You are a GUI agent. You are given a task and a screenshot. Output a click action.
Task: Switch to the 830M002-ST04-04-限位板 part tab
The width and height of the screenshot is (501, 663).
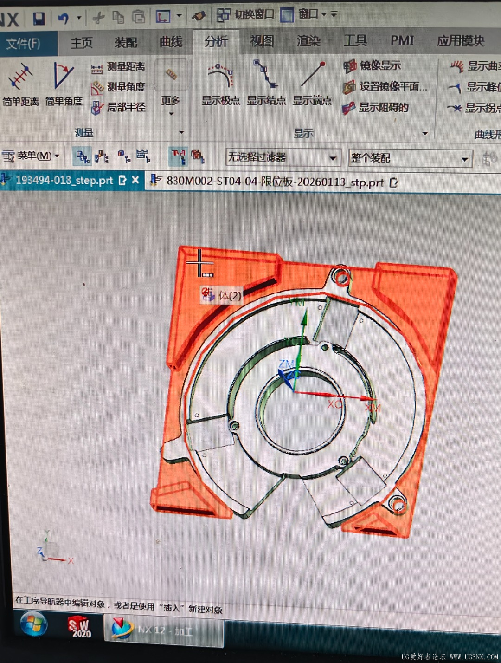[x=275, y=182]
